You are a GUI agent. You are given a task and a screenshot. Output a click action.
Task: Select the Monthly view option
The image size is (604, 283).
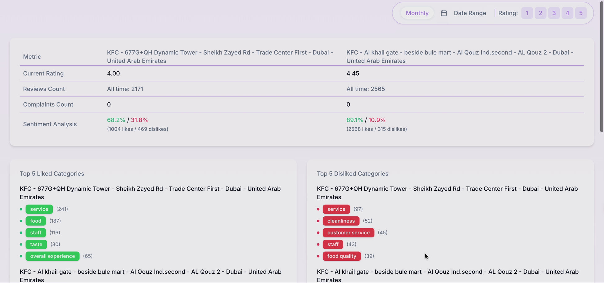pyautogui.click(x=417, y=13)
